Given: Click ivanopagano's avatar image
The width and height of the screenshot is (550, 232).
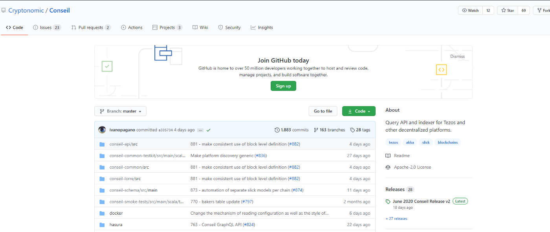Looking at the screenshot, I should click(102, 130).
